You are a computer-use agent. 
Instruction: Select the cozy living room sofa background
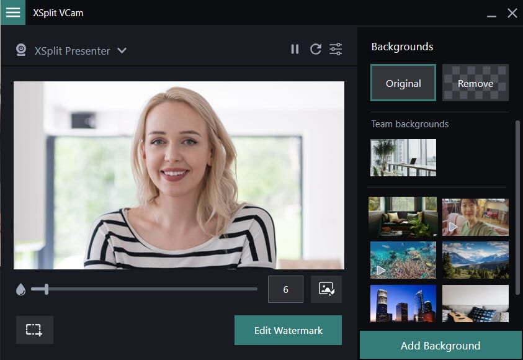pos(403,217)
